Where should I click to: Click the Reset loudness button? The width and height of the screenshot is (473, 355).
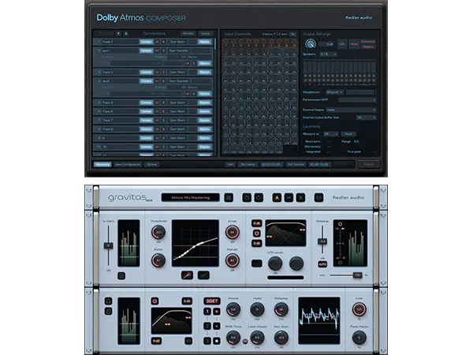click(348, 134)
